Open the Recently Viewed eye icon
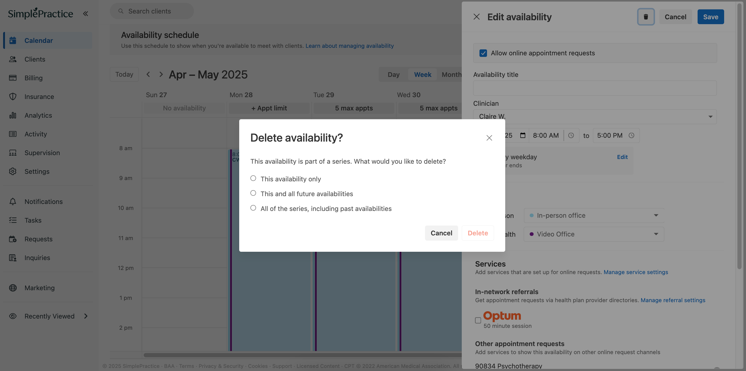Viewport: 746px width, 371px height. coord(13,316)
